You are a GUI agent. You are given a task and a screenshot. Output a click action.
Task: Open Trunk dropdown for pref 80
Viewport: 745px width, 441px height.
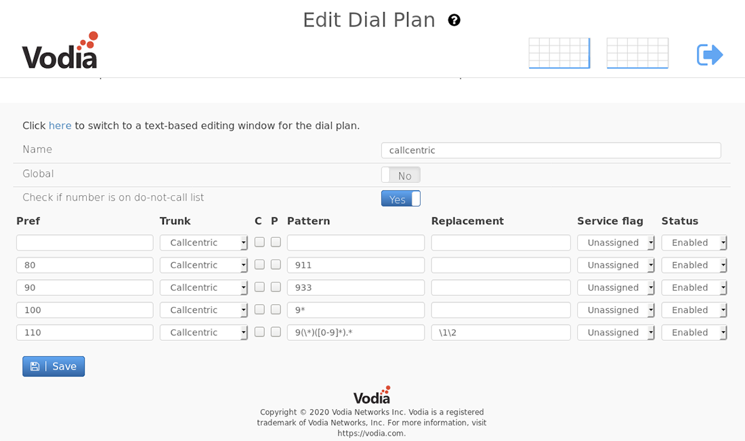pos(203,265)
